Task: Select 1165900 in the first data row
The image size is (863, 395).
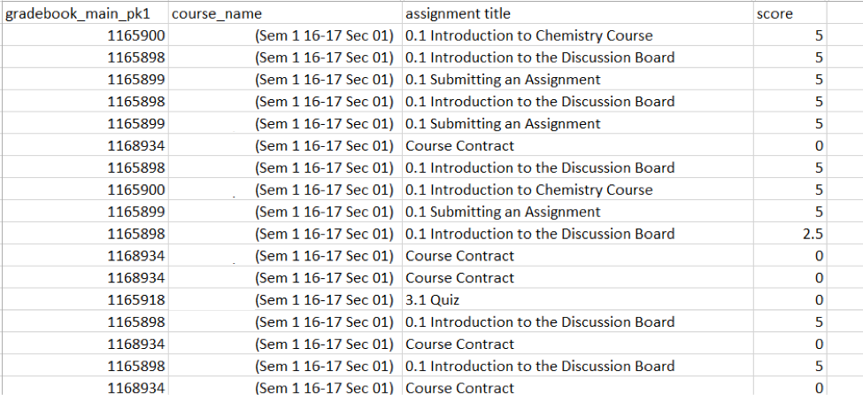Action: click(x=136, y=35)
